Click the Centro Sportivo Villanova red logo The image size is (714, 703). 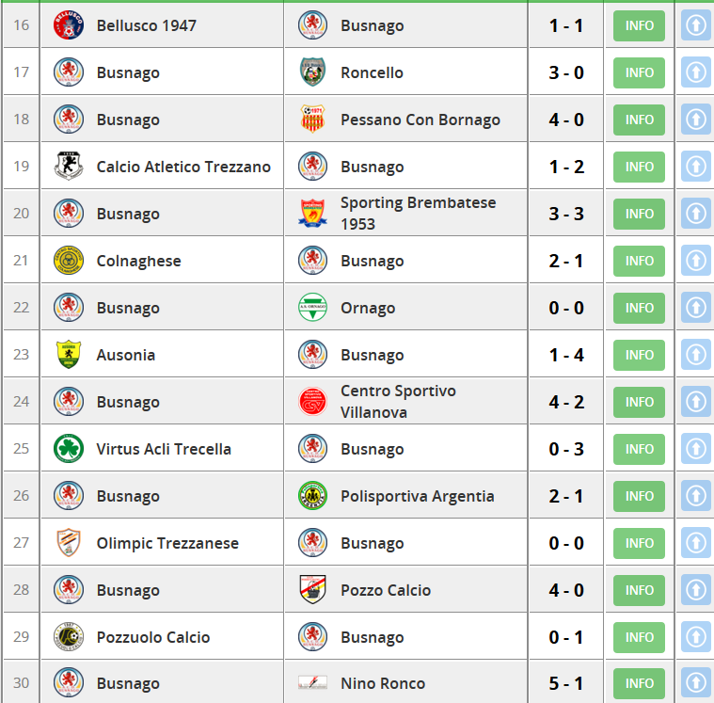pos(312,402)
